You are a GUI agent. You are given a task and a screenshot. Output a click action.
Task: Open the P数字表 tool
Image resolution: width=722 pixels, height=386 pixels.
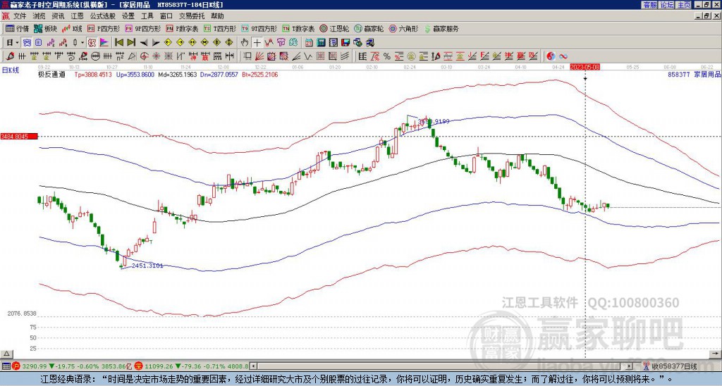tap(183, 28)
